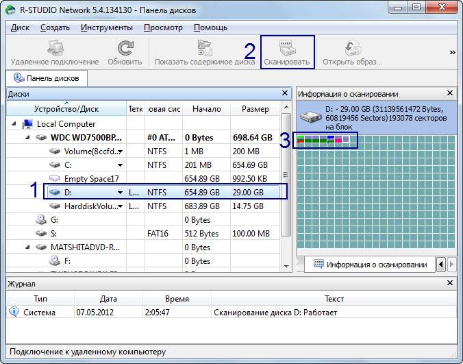
Task: Click the Scan (Сканировать) toolbar icon
Action: pos(286,53)
